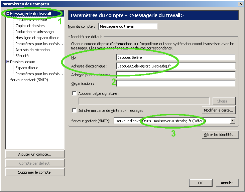Click Modifier la carte button
This screenshot has height=192, width=245.
point(219,110)
